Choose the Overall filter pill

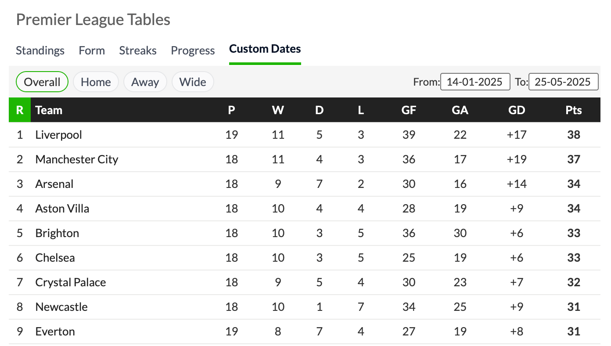[x=42, y=82]
